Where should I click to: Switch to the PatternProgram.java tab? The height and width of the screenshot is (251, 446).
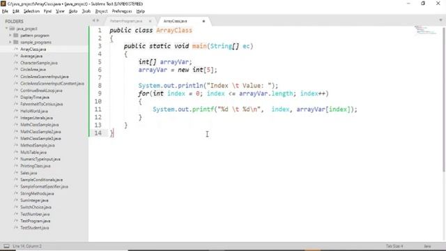point(126,21)
